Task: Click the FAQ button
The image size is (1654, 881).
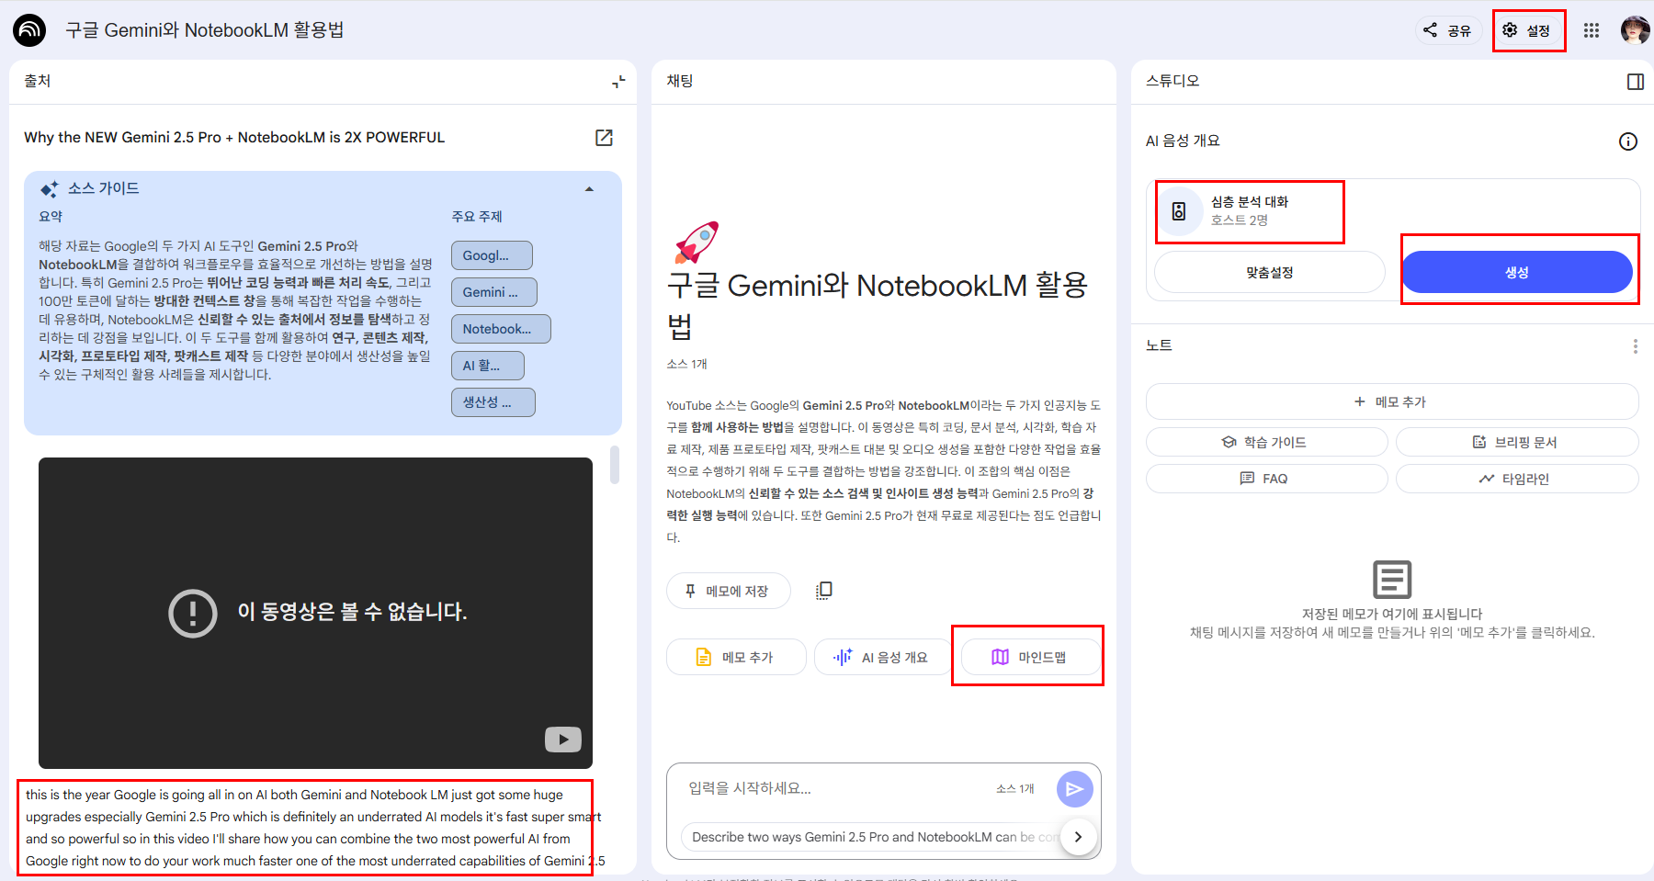Action: [1267, 479]
